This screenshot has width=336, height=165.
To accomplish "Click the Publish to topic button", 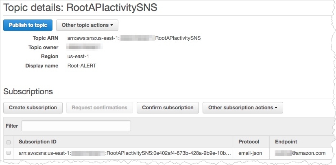I will (28, 25).
